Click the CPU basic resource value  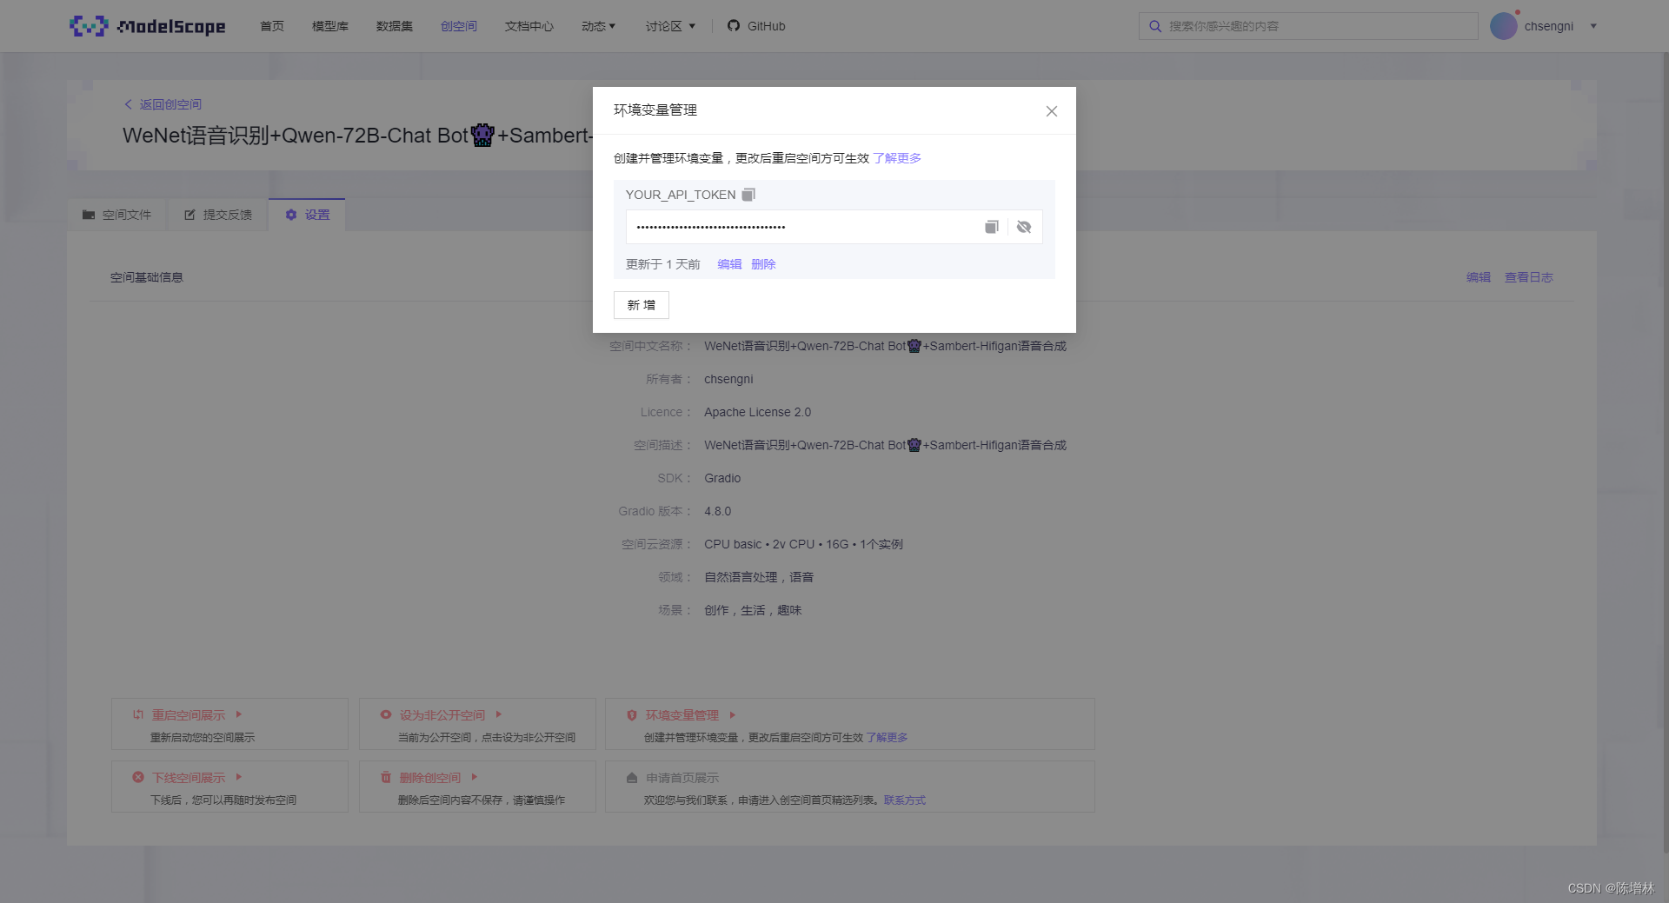tap(803, 544)
